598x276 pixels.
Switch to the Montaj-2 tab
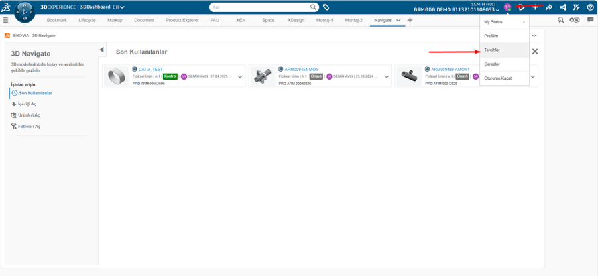pyautogui.click(x=353, y=20)
